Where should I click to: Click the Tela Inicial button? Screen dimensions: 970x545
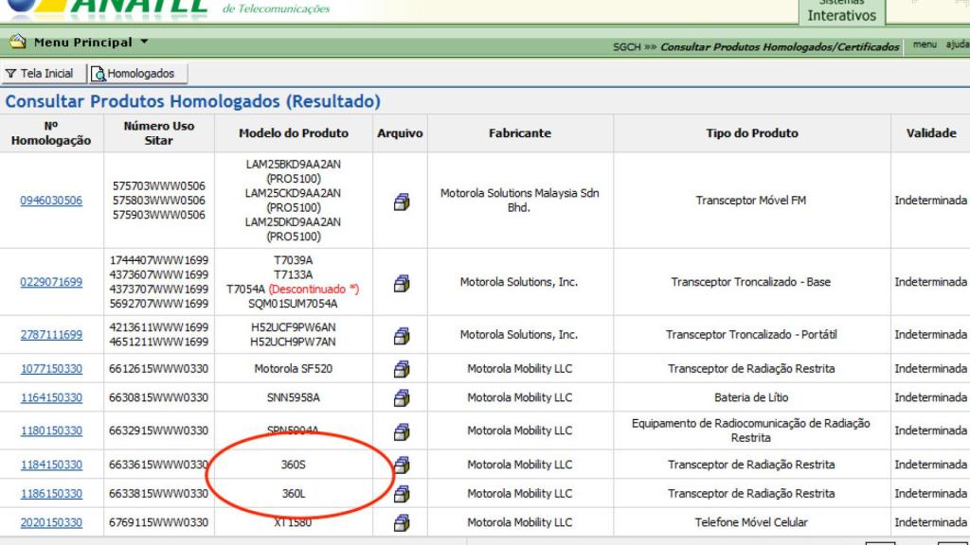(40, 73)
